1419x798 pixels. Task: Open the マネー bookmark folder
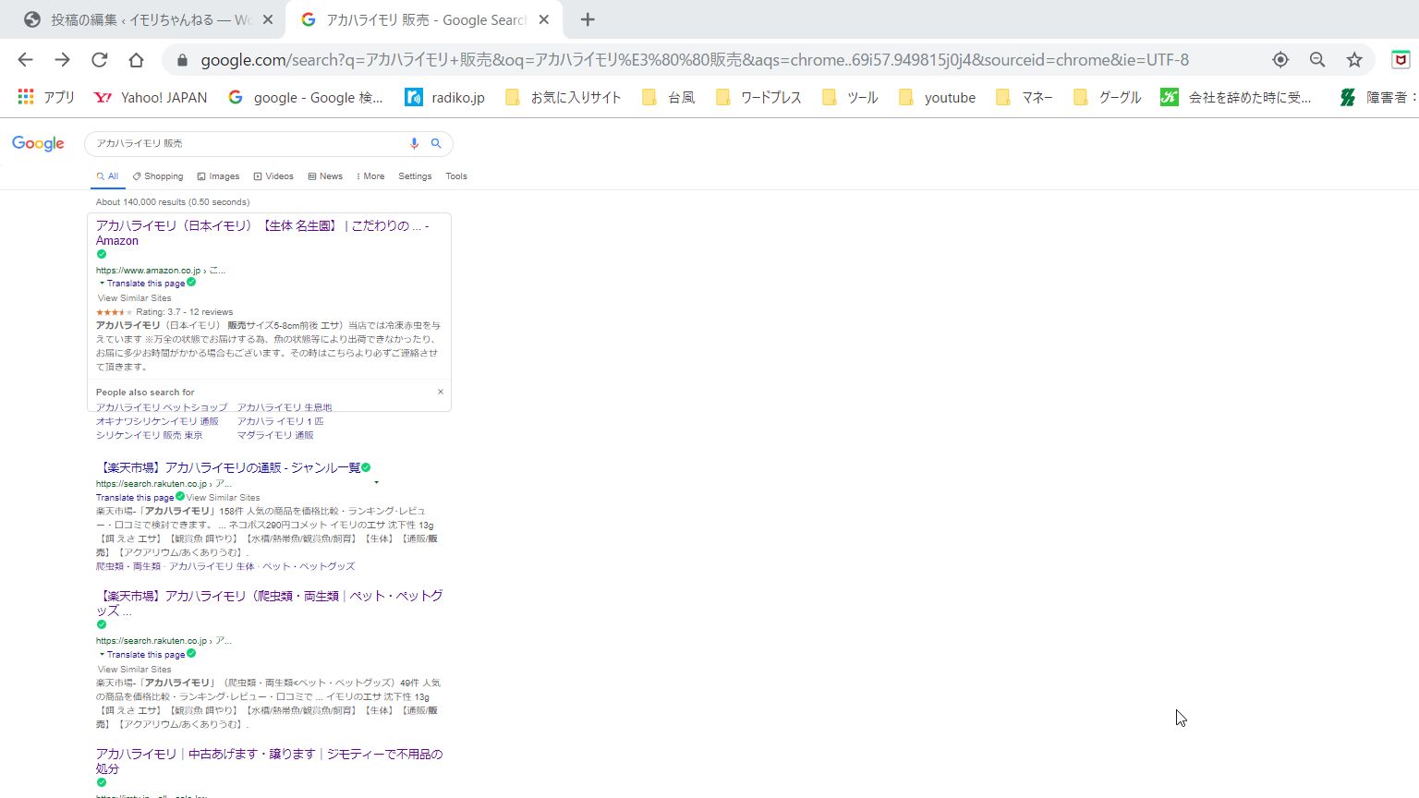click(x=1024, y=97)
